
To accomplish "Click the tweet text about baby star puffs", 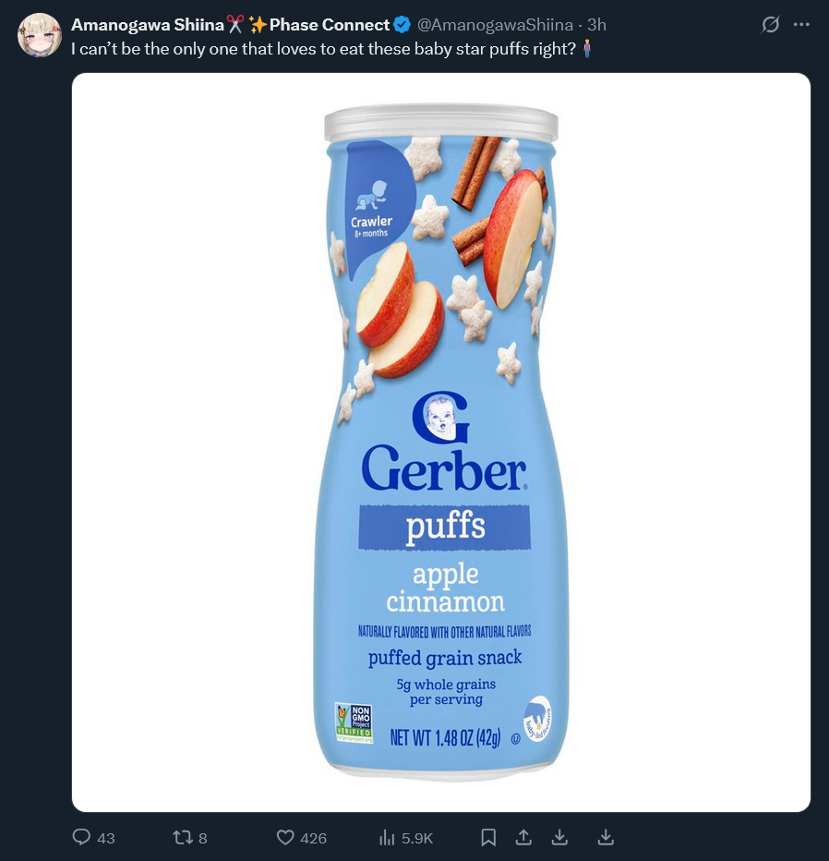I will pos(324,49).
